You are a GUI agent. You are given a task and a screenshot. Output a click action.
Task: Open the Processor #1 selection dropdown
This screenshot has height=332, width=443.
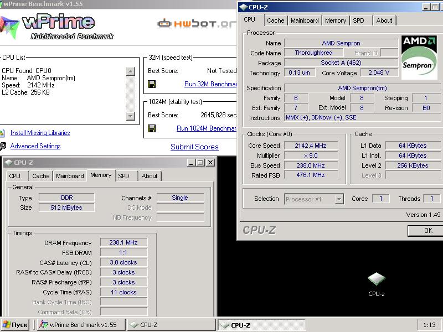339,199
